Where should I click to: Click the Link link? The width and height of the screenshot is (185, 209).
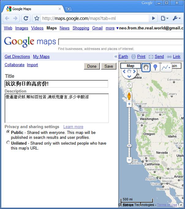177,56
